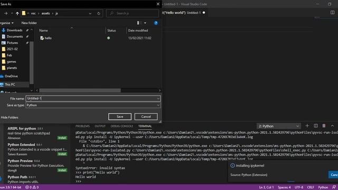
Task: Open the games folder shortcut
Action: coord(12,62)
